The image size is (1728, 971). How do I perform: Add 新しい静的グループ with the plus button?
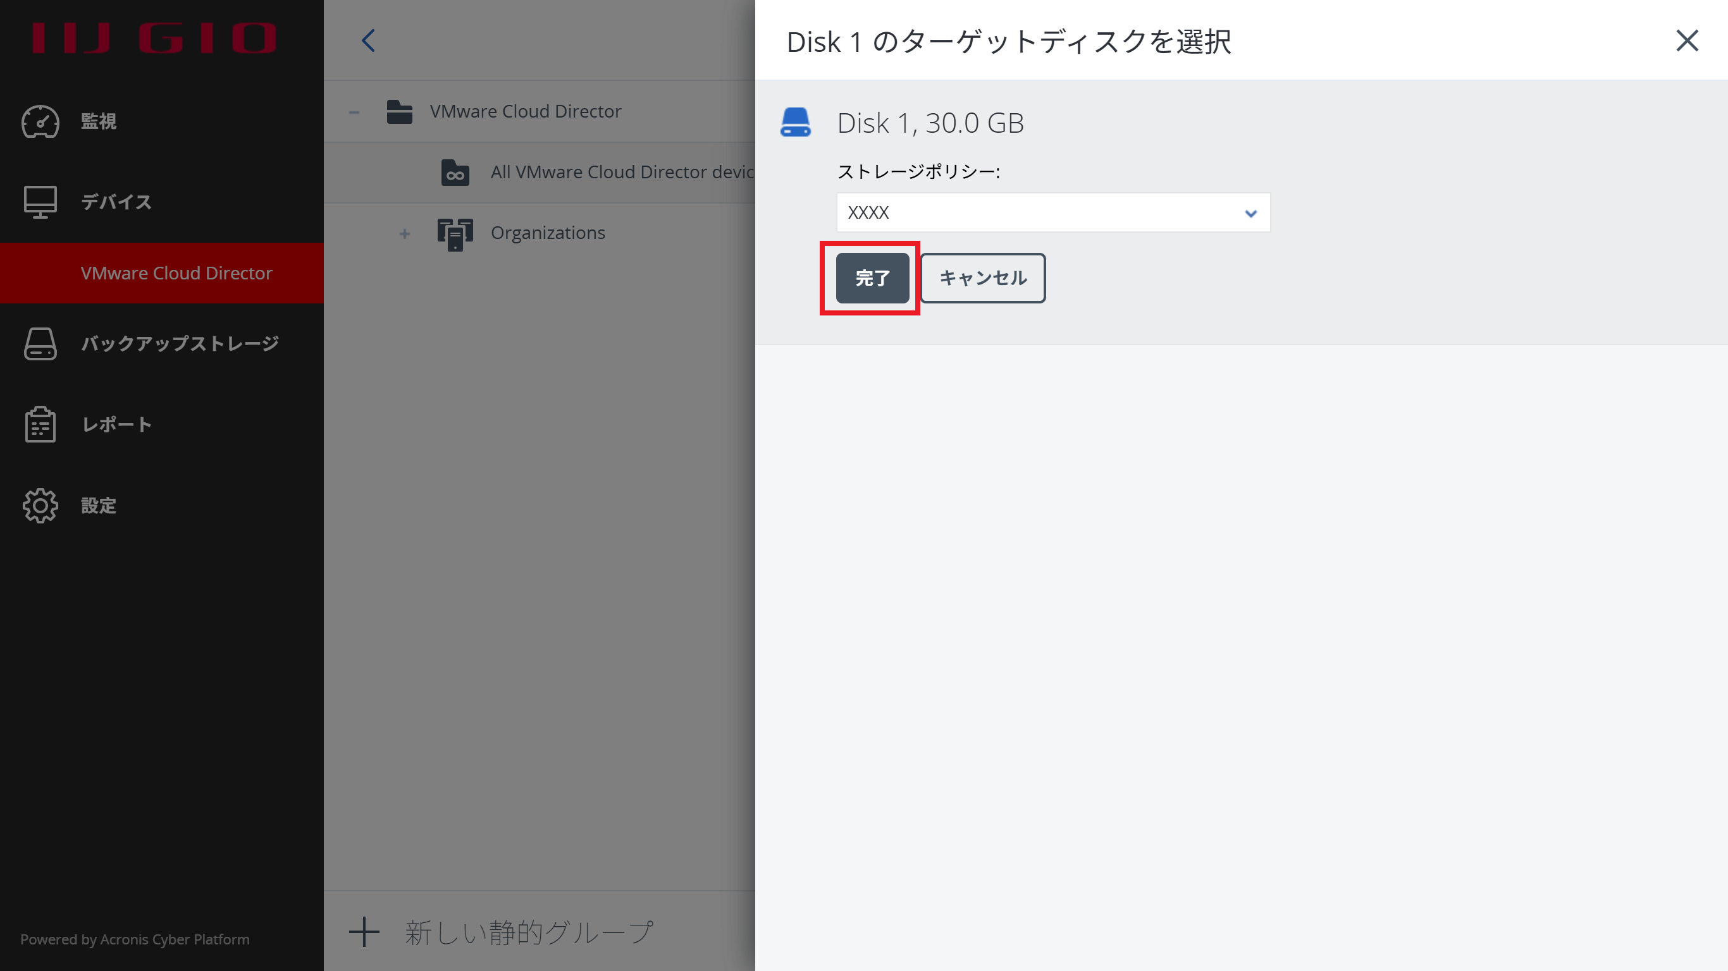point(364,931)
